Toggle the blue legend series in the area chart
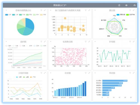This screenshot has width=140, height=105. pos(36,46)
